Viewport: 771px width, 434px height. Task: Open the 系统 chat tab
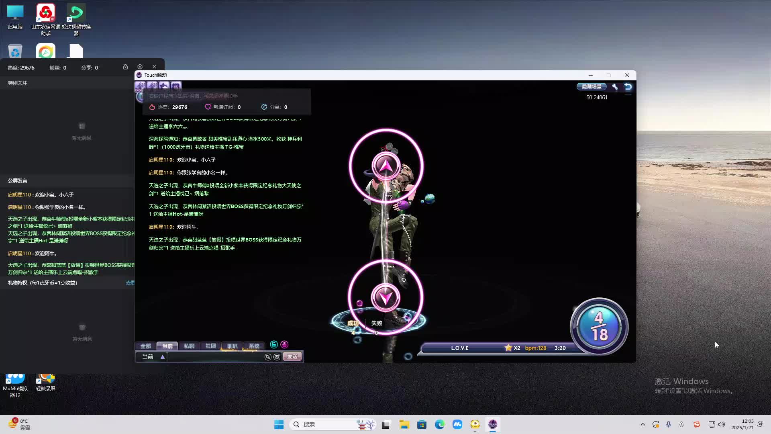pos(254,346)
